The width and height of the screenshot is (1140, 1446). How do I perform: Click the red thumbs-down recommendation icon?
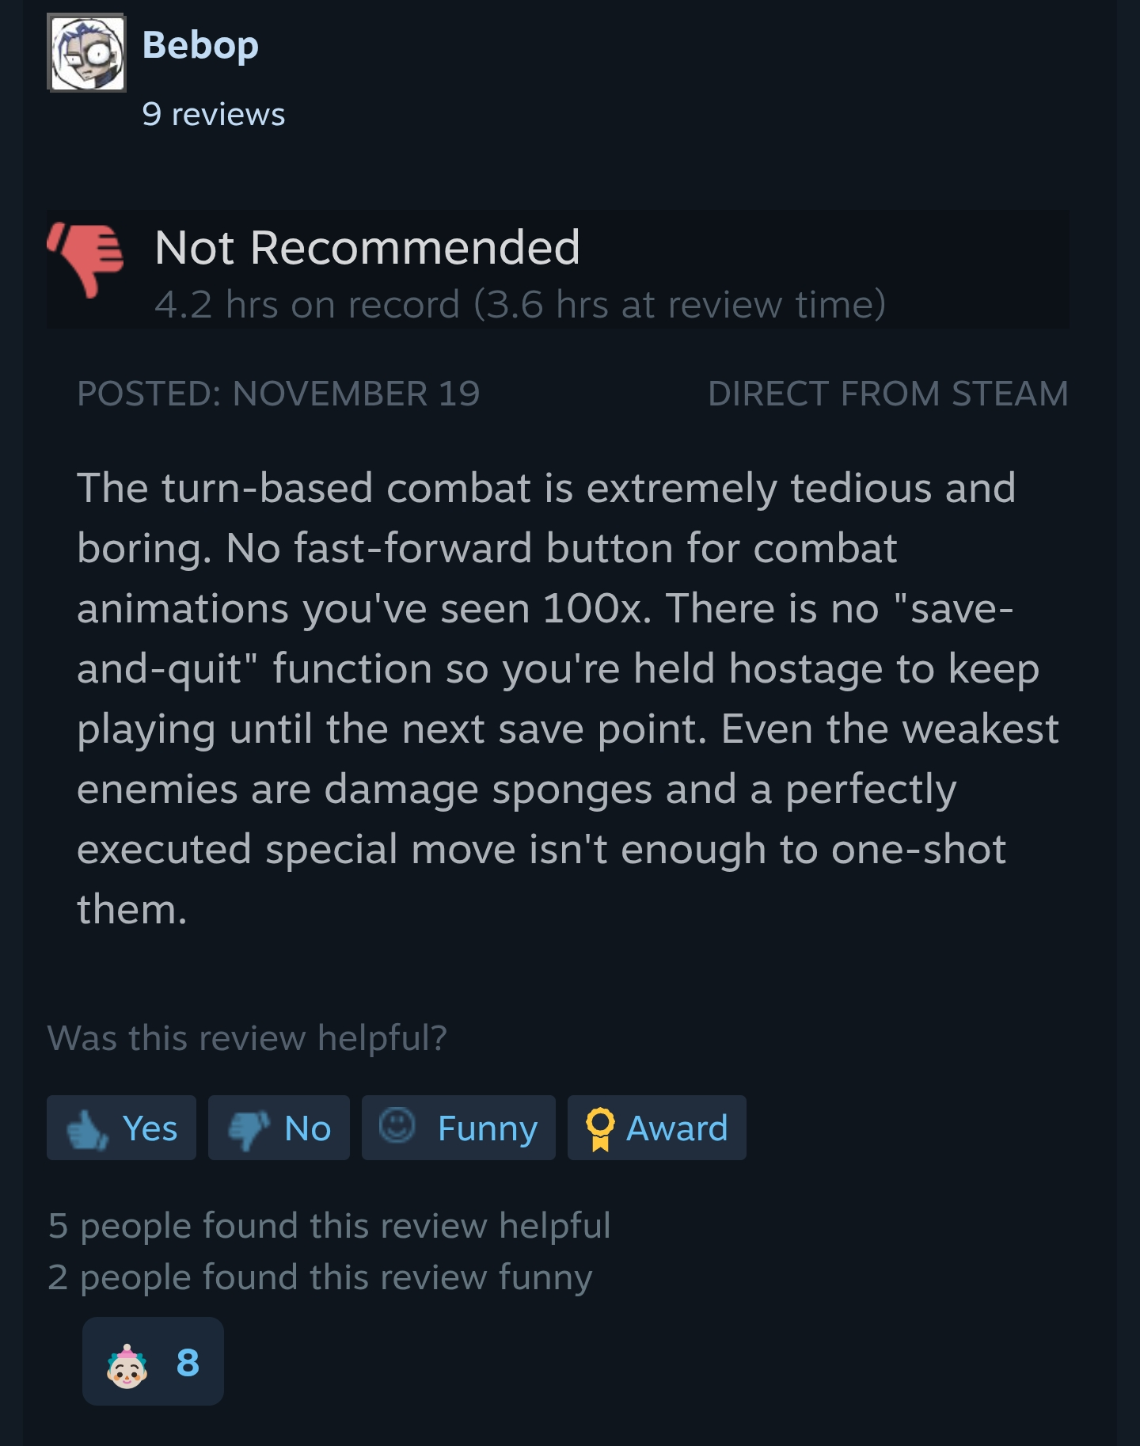point(85,260)
